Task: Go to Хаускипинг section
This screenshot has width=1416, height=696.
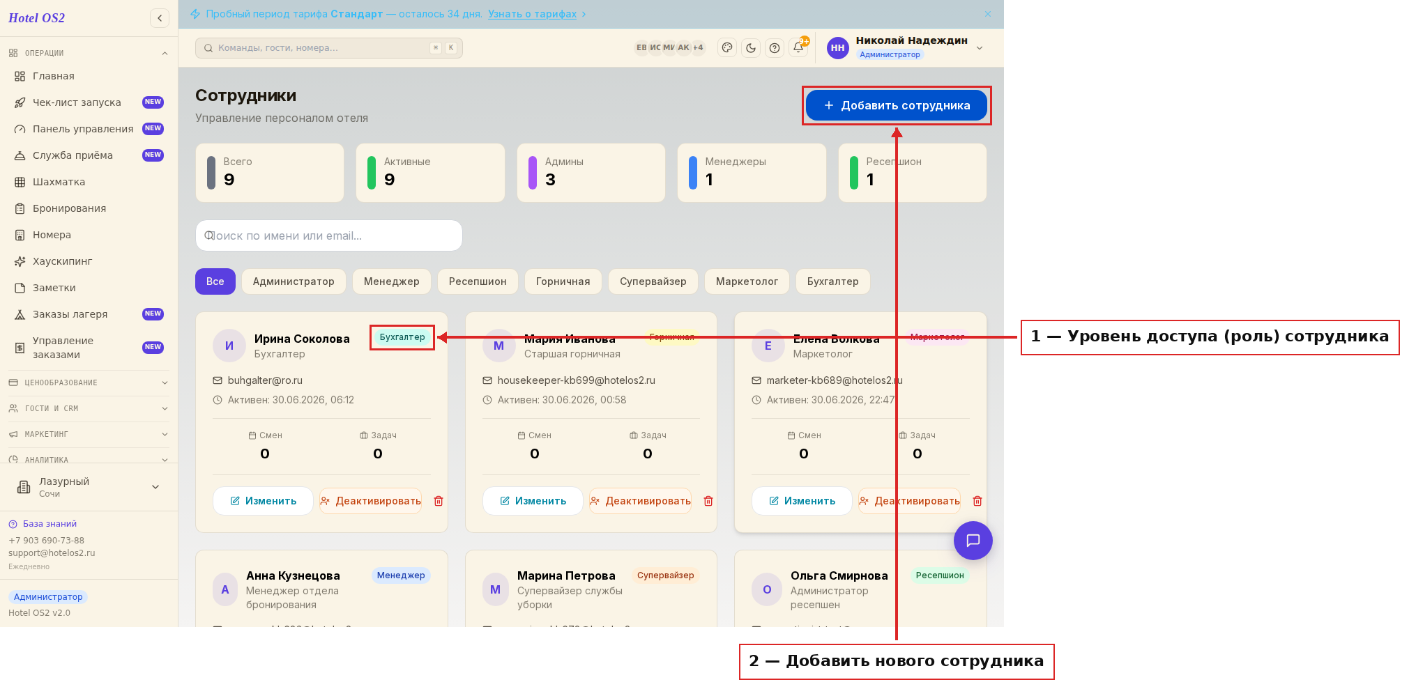Action: (89, 261)
